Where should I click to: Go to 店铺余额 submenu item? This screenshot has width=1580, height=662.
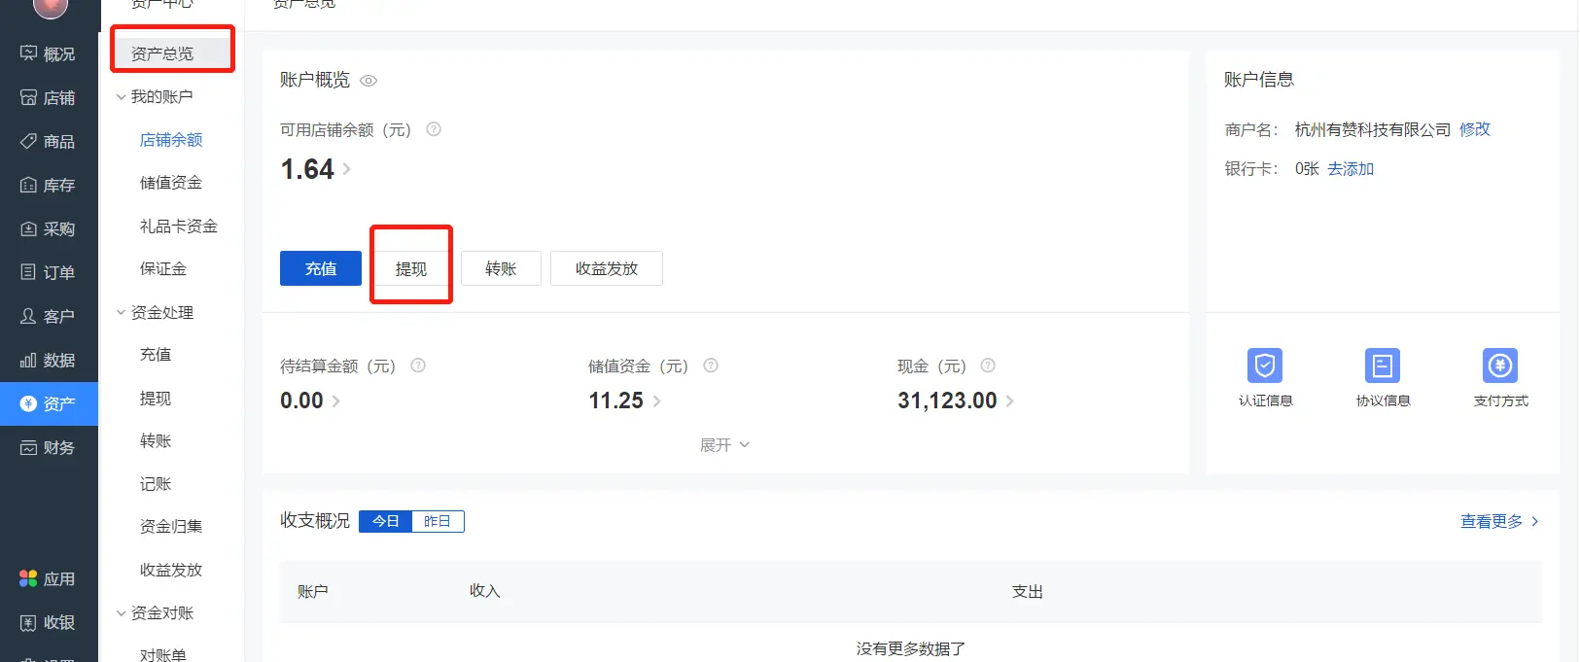coord(171,140)
